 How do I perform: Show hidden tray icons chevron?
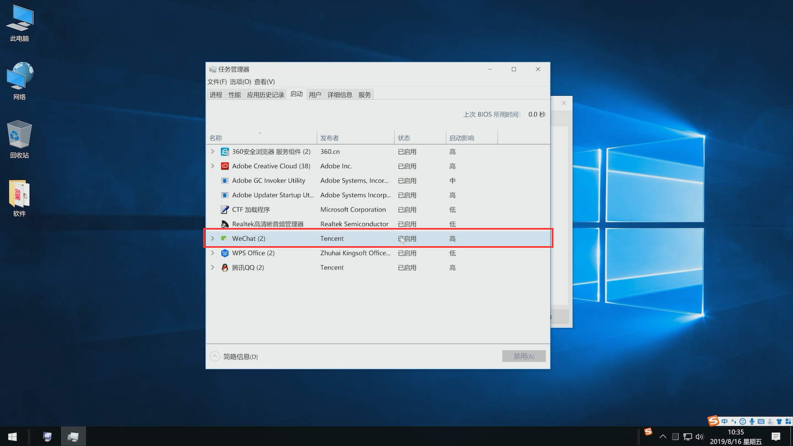pos(663,437)
